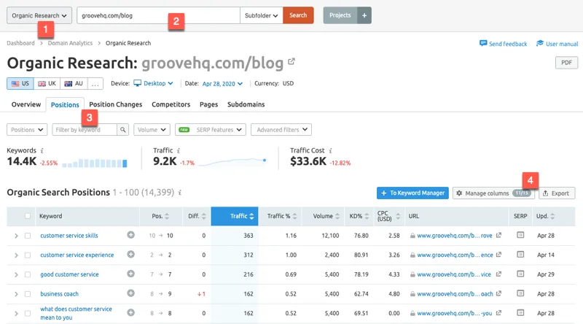Screen dimensions: 583x324
Task: Click inside the domain search input field
Action: (158, 15)
